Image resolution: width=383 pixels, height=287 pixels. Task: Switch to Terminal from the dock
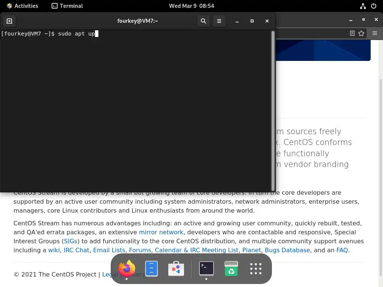pyautogui.click(x=206, y=268)
